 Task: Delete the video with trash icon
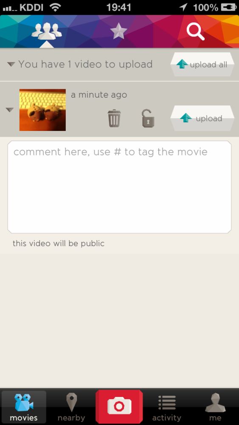(x=115, y=118)
